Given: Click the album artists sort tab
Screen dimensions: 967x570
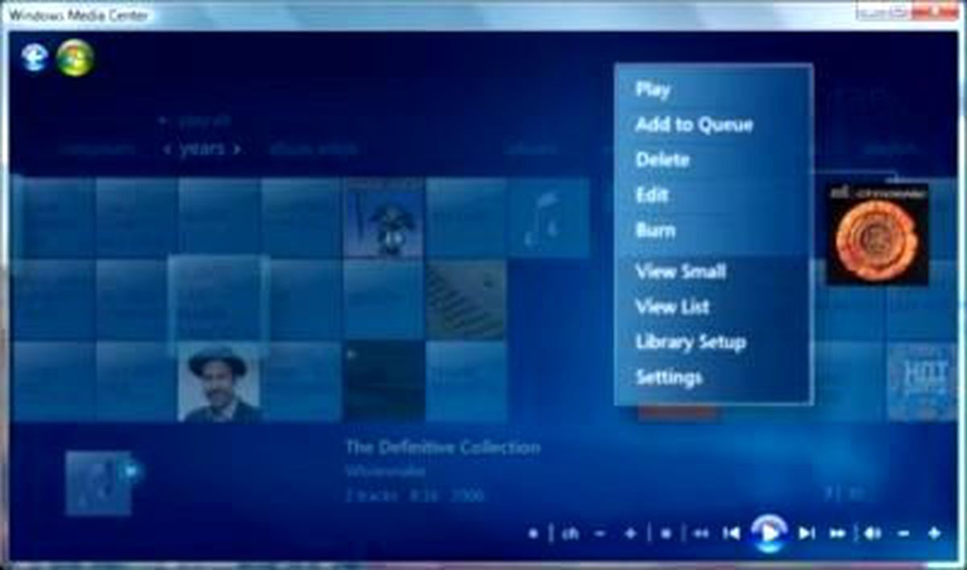Looking at the screenshot, I should pyautogui.click(x=313, y=149).
